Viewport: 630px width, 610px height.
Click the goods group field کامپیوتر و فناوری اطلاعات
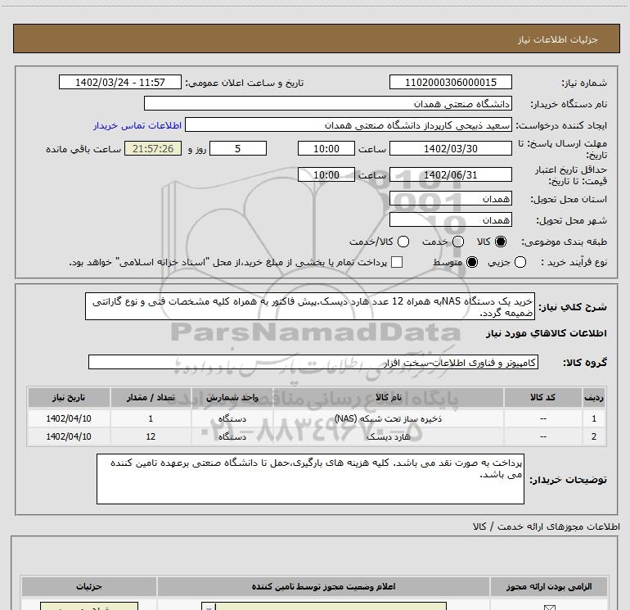coord(313,362)
